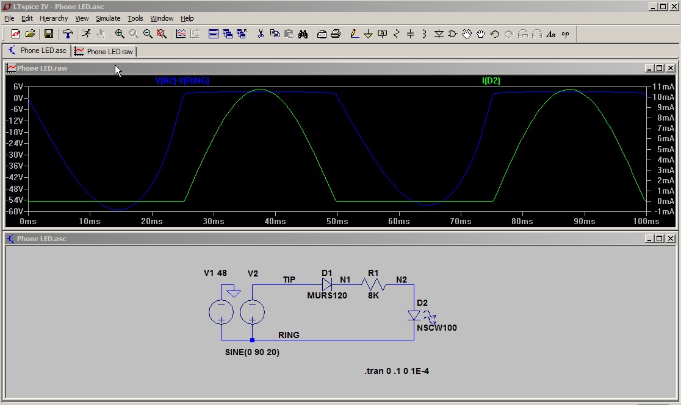The image size is (681, 405).
Task: Open the Control Panel hammer icon
Action: click(x=67, y=34)
